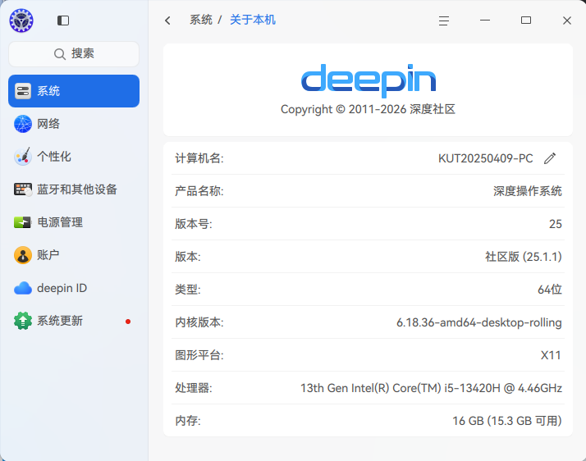
Task: Click the i5-13420H processor value
Action: coord(431,388)
